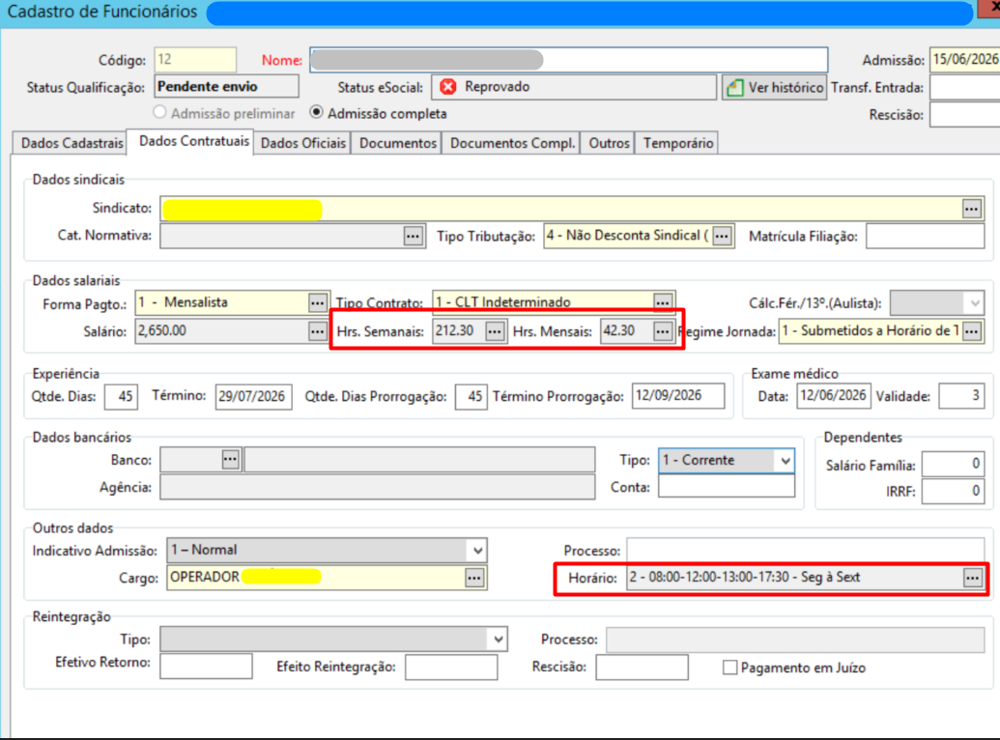The width and height of the screenshot is (1000, 740).
Task: Click Qtde. Dias Prorrogação field
Action: point(471,396)
